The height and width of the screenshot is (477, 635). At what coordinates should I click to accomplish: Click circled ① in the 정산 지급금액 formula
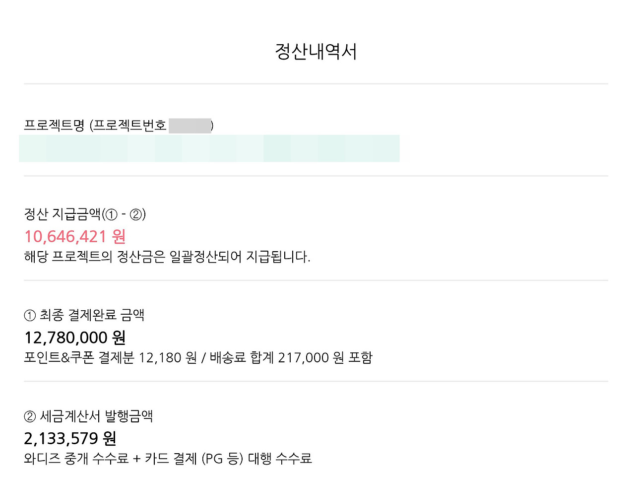112,214
